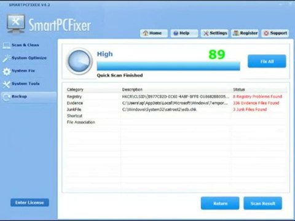Click the people icon on Register

[x=236, y=33]
